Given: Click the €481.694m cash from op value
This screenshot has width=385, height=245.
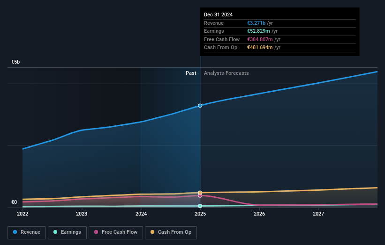Looking at the screenshot, I should [260, 48].
